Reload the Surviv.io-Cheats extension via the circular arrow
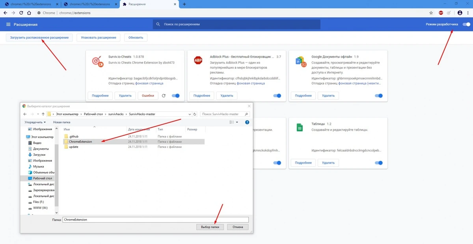The height and width of the screenshot is (244, 473). click(164, 96)
